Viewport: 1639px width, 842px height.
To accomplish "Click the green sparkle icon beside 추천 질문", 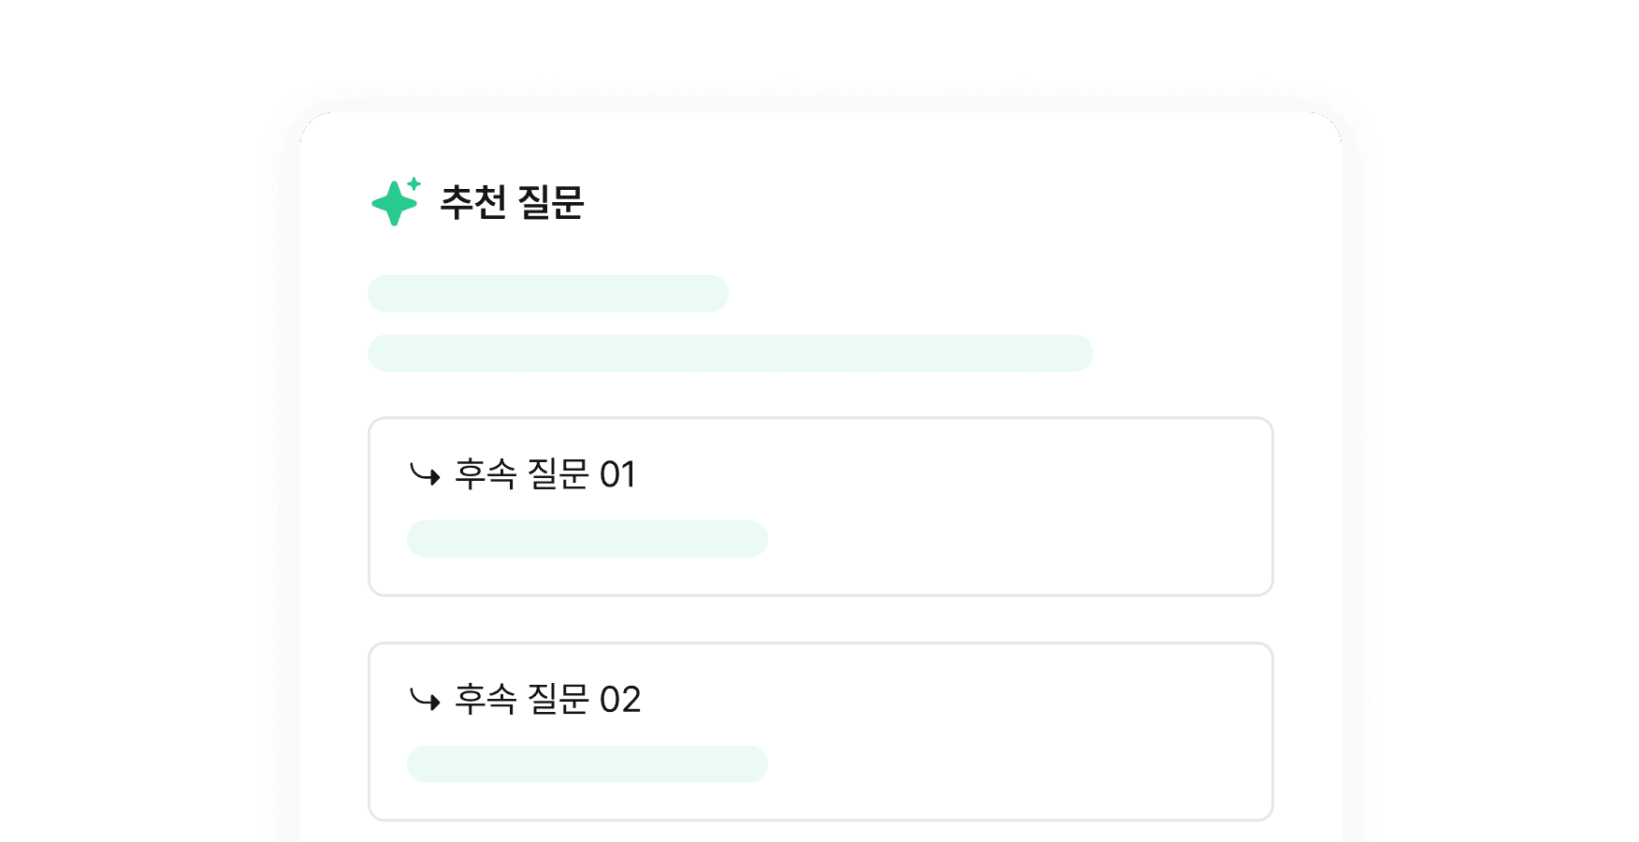I will point(394,202).
